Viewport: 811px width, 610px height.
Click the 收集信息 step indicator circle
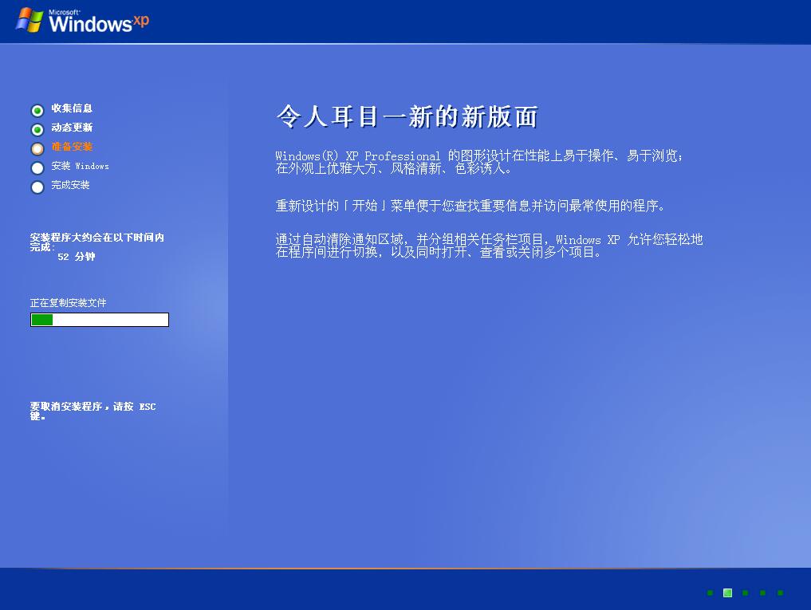[x=37, y=110]
